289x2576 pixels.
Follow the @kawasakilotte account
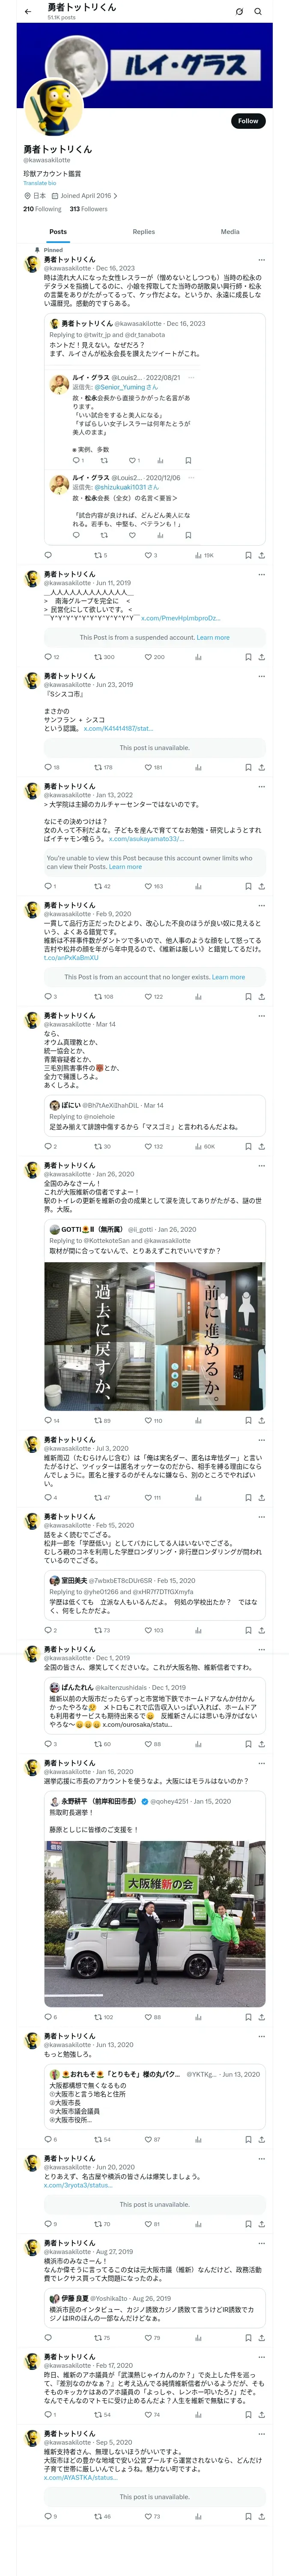tap(248, 121)
